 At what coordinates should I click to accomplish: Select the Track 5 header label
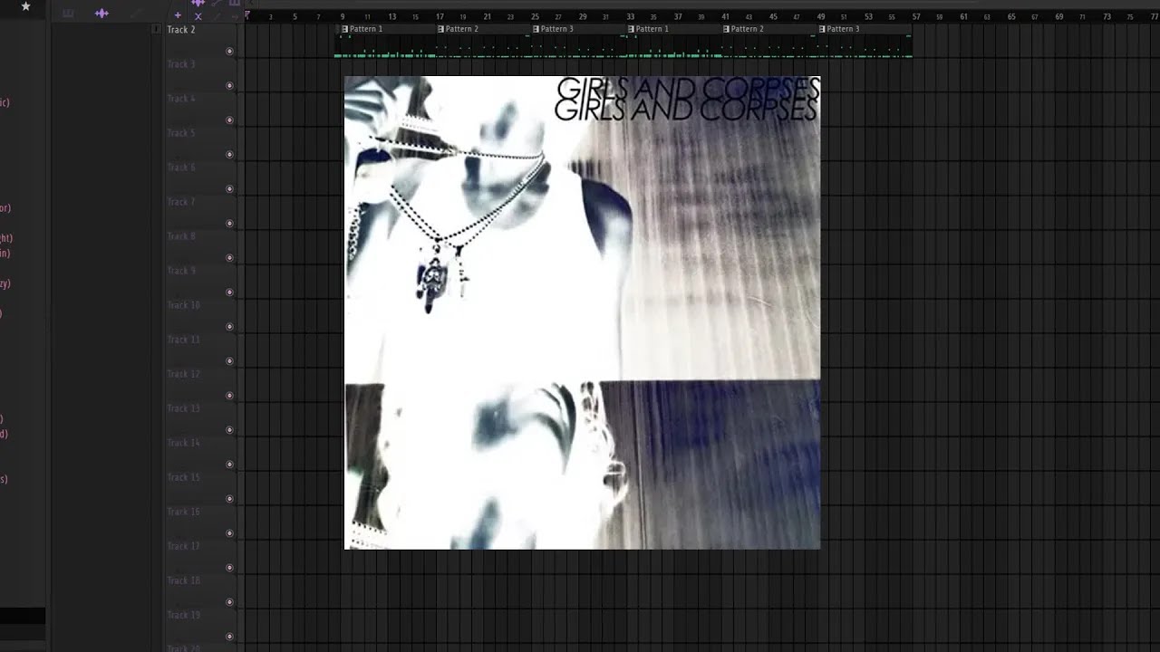point(181,133)
